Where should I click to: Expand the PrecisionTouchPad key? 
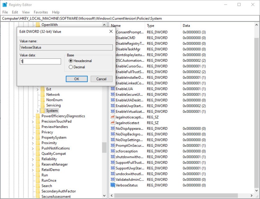[x=33, y=122]
